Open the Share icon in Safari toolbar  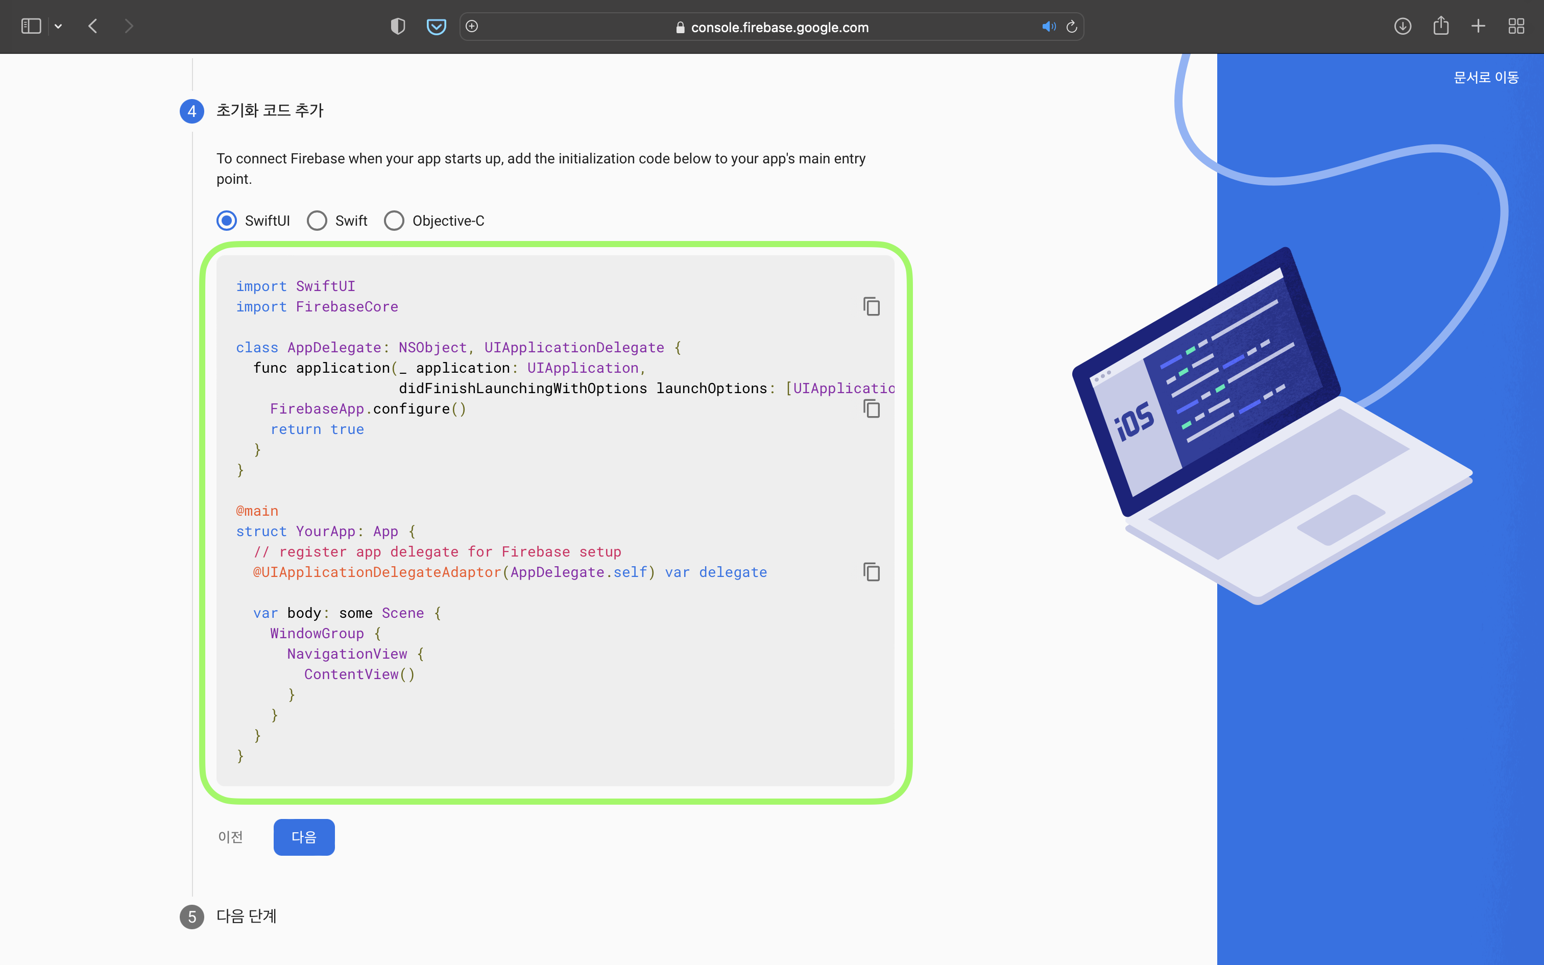coord(1441,26)
